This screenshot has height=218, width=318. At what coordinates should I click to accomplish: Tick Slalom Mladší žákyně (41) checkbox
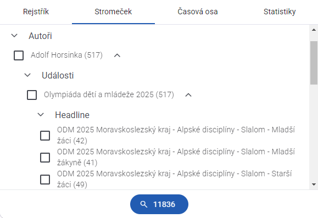click(45, 158)
